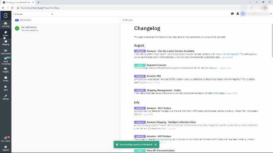
Task: Click the green No notifications checkmark
Action: click(x=17, y=28)
